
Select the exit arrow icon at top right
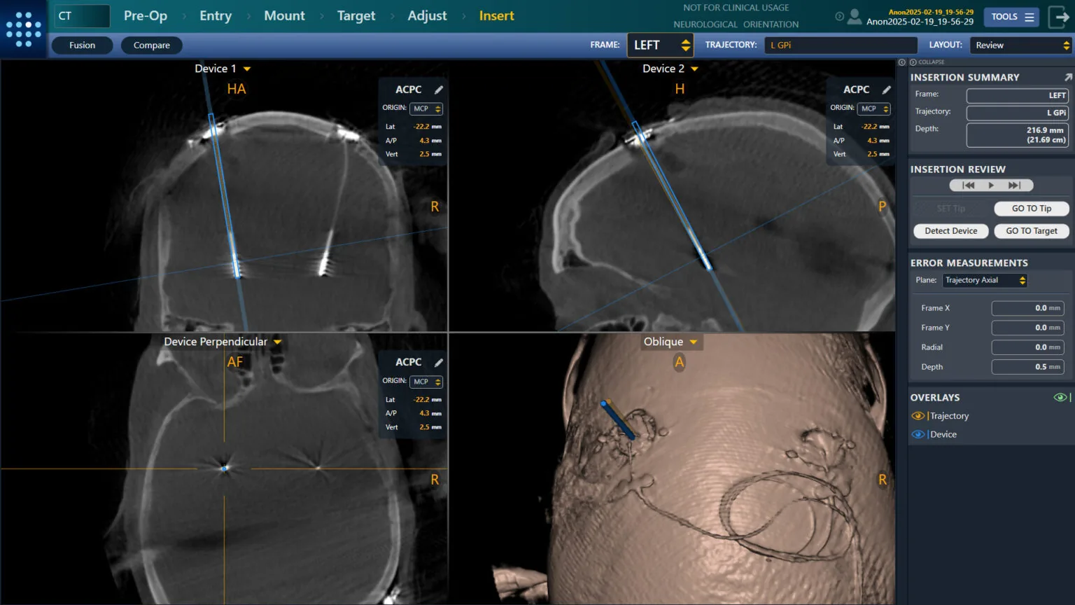click(x=1061, y=17)
